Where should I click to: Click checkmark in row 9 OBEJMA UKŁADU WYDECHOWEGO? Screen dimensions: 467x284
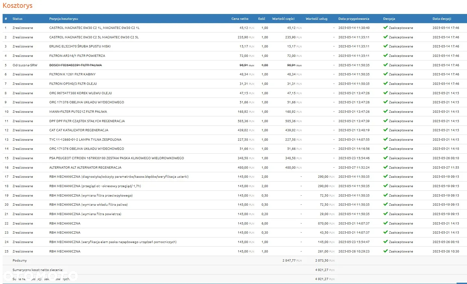[x=385, y=102]
